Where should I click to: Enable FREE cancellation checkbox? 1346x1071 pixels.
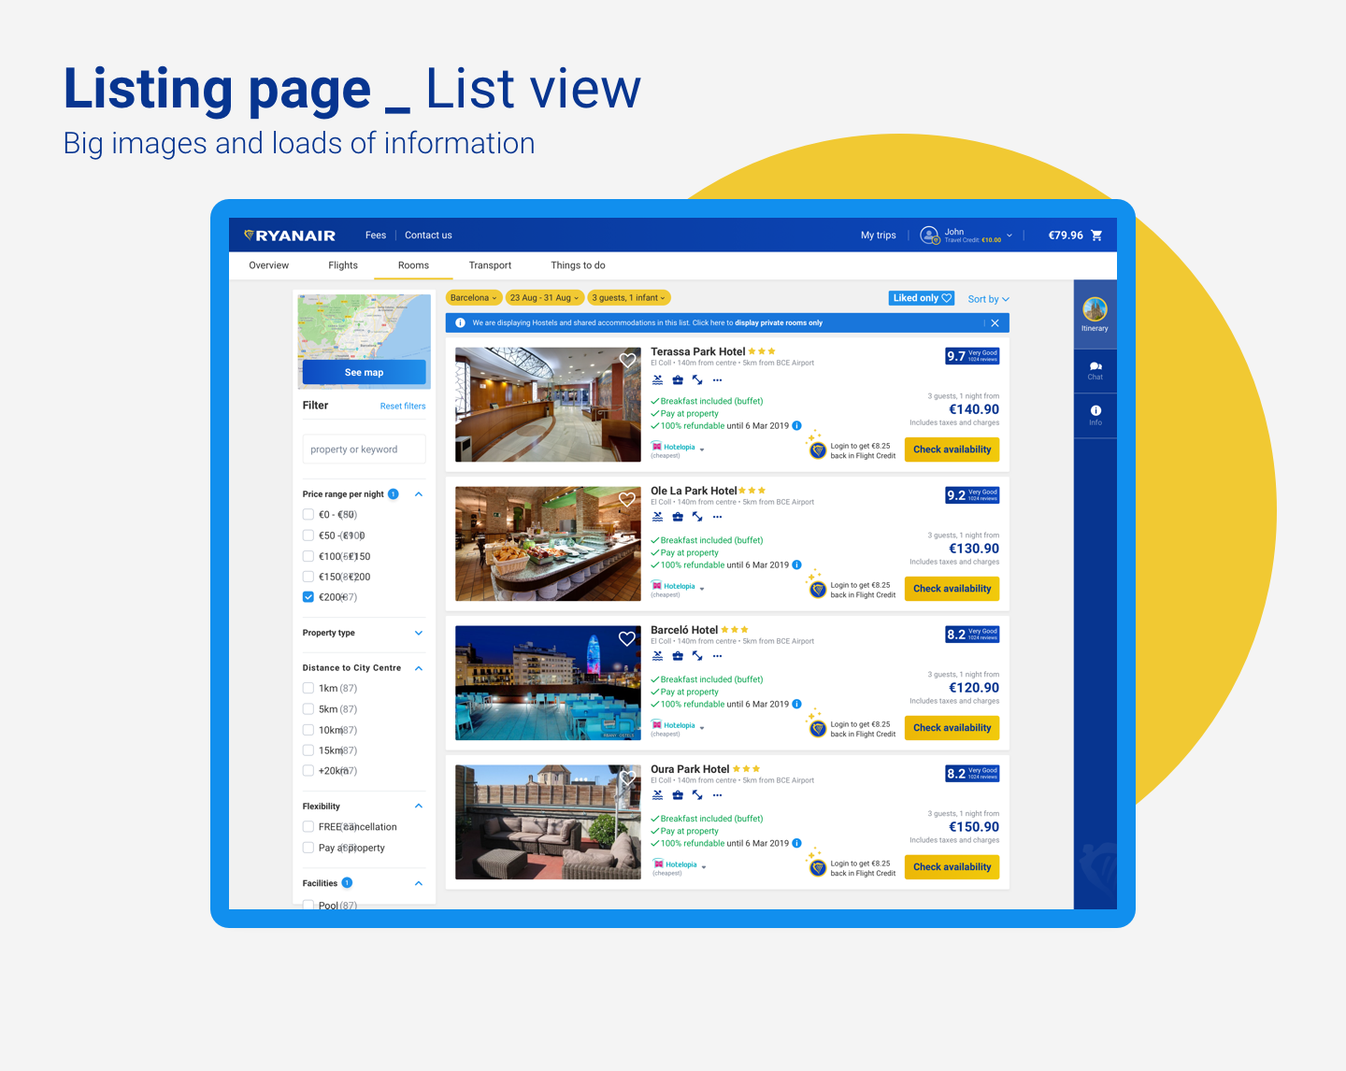click(x=308, y=827)
